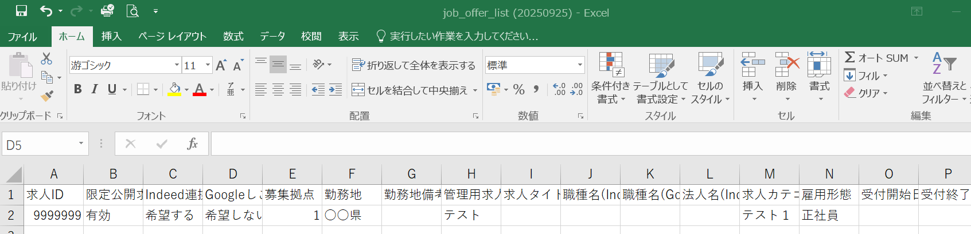Enable wrap text (折り返して全体を表示する)
The height and width of the screenshot is (234, 971).
414,65
